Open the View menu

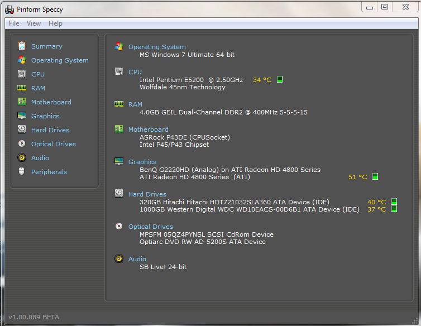coord(34,23)
